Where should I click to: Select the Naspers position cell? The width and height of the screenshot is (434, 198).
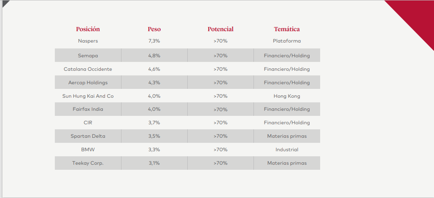[88, 41]
